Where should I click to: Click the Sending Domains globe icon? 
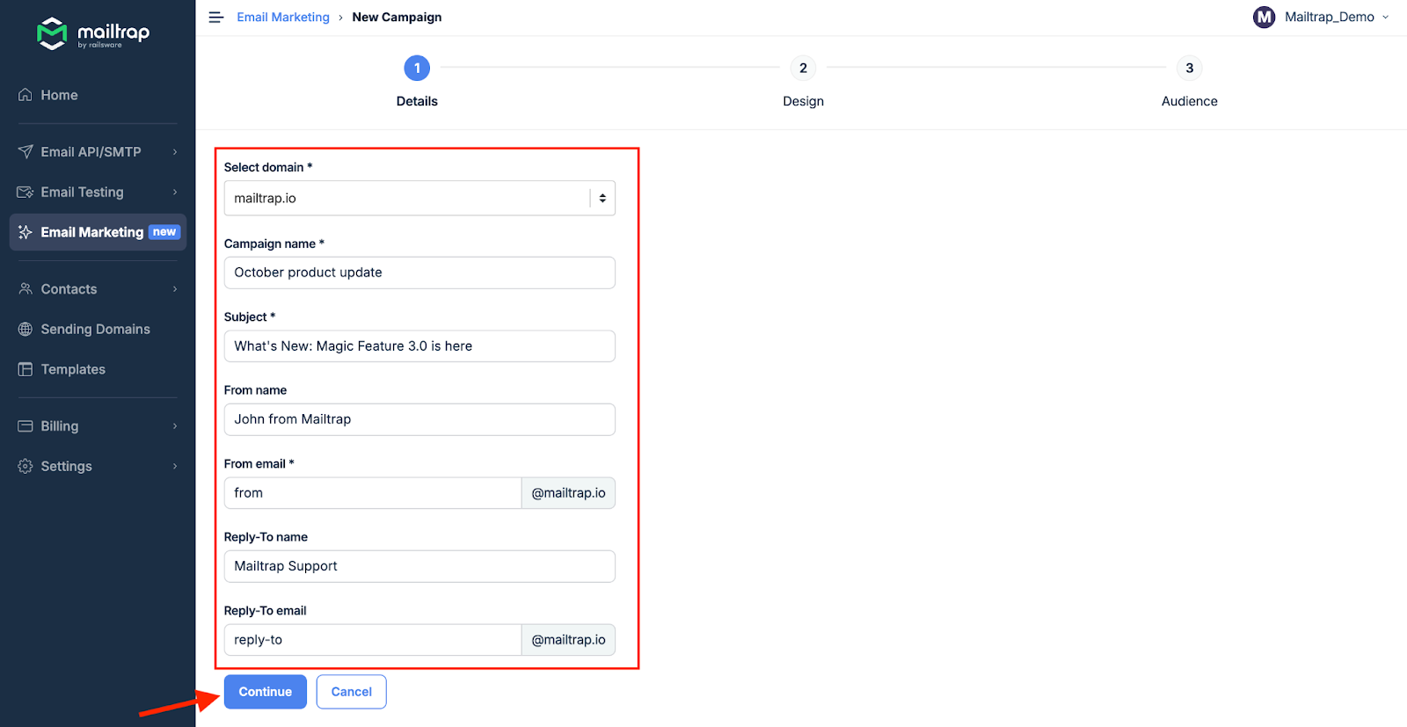(x=26, y=330)
